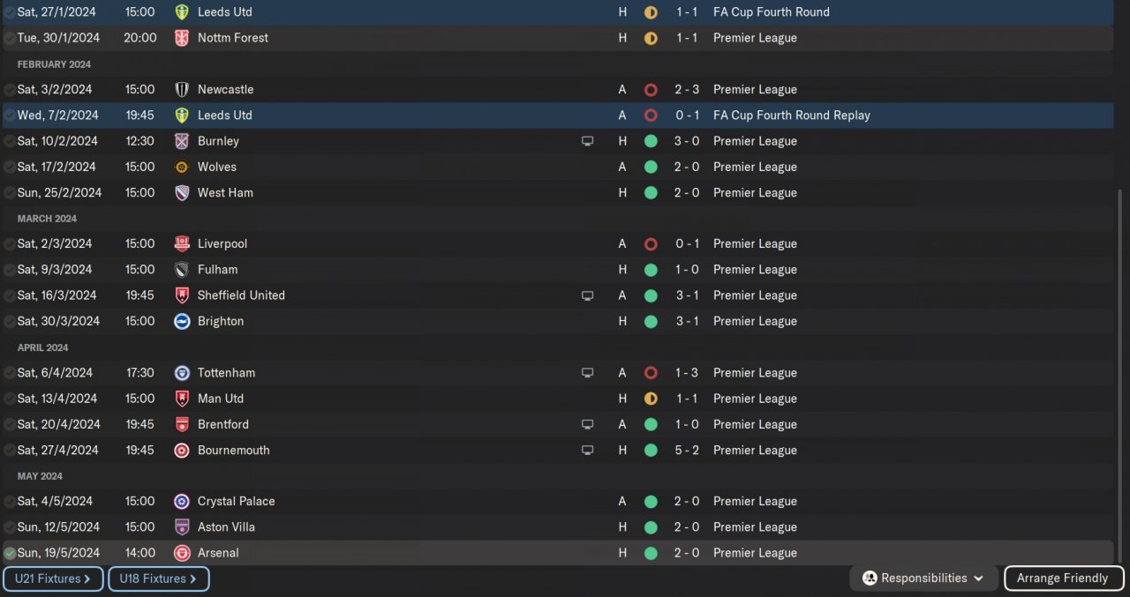The height and width of the screenshot is (597, 1130).
Task: Click the Newcastle club badge
Action: point(182,89)
